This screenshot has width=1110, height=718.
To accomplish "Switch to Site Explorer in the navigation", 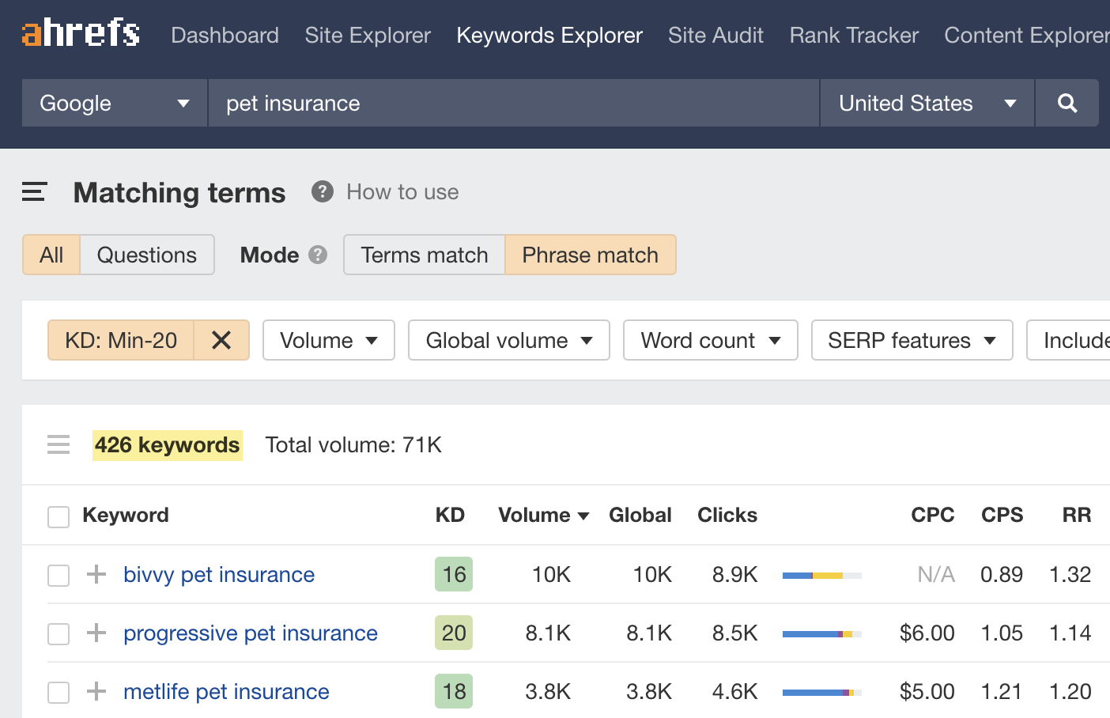I will [367, 36].
